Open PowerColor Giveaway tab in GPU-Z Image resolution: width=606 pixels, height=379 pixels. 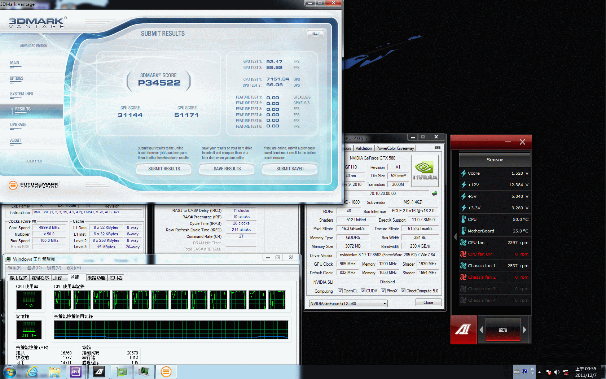[x=395, y=148]
